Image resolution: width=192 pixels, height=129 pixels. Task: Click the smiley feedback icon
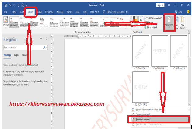click(188, 12)
